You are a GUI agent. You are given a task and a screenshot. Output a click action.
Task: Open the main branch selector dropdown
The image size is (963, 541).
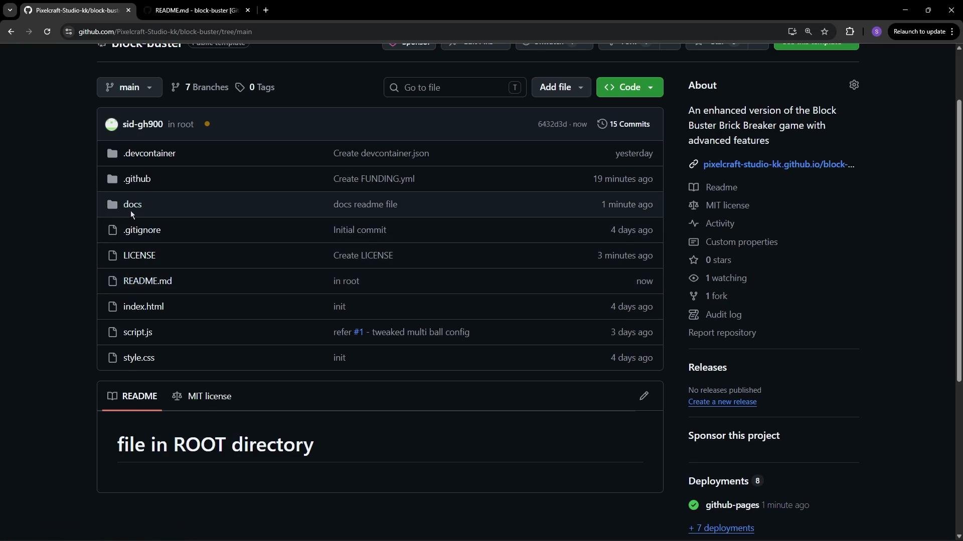(x=129, y=87)
